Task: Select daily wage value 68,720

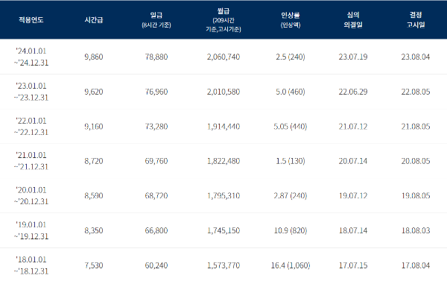Action: tap(156, 196)
